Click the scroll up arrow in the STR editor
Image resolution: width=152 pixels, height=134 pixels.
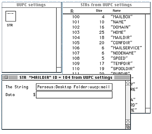coord(128,83)
